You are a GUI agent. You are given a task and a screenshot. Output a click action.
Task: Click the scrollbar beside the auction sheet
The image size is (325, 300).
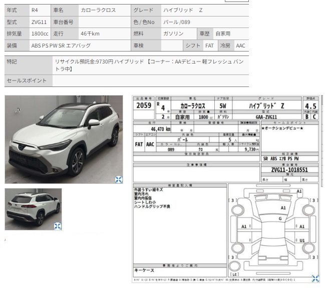(322, 140)
